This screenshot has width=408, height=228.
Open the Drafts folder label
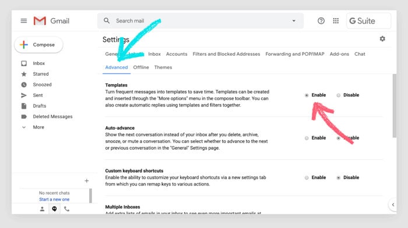pos(39,106)
